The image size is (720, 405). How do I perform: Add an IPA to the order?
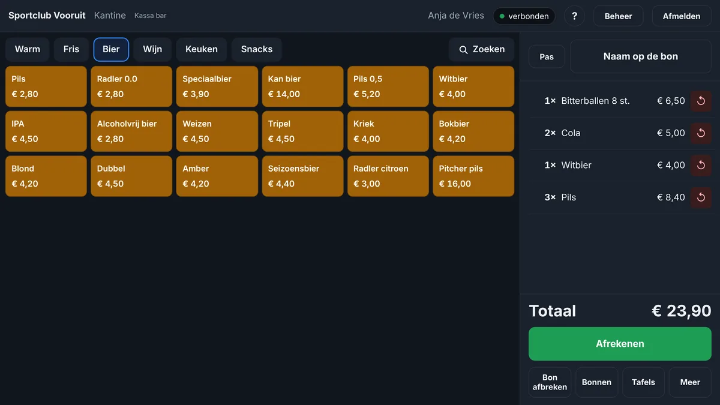(46, 131)
